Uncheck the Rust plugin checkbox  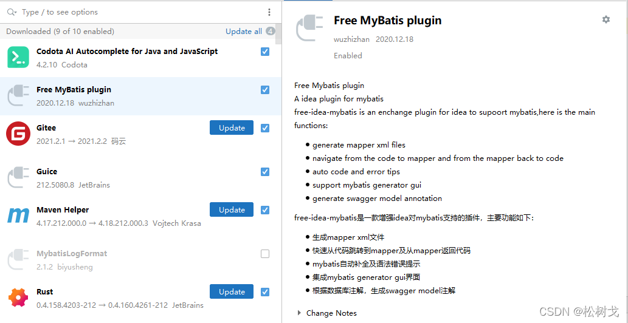(x=265, y=292)
